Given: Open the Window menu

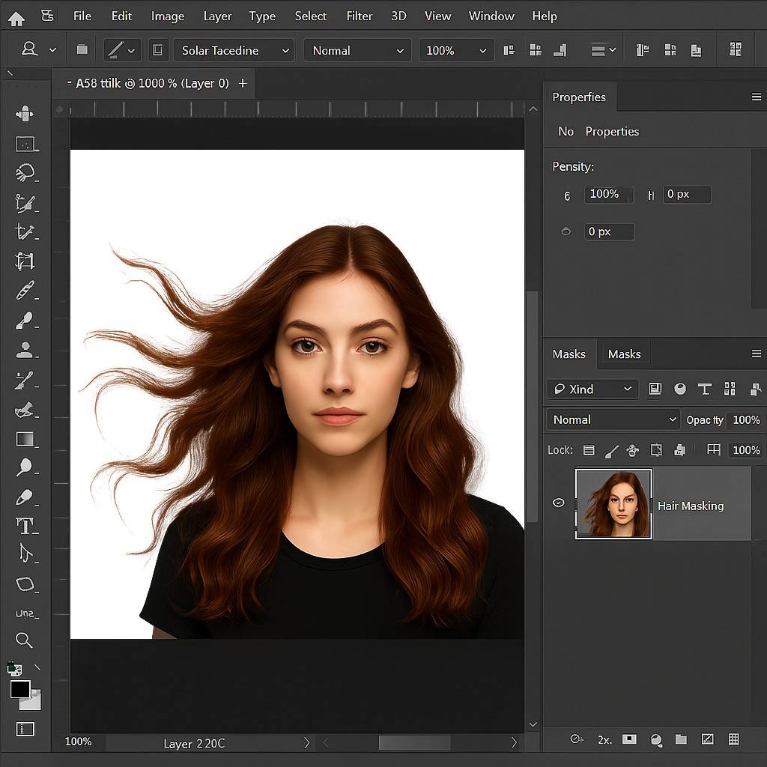Looking at the screenshot, I should pyautogui.click(x=491, y=16).
